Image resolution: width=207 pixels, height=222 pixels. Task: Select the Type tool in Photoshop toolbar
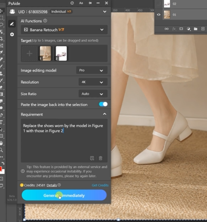click(1, 122)
